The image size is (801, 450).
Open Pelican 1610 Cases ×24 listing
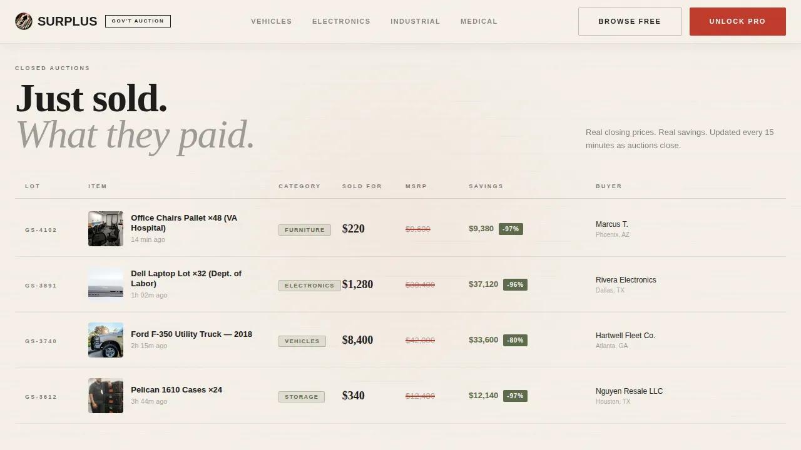[x=176, y=390]
